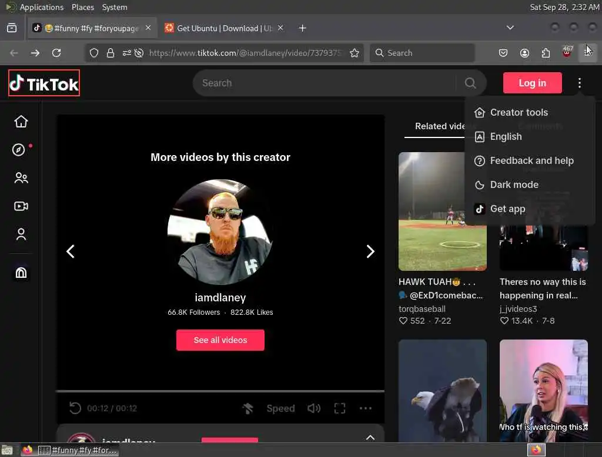Open the Profile person icon in sidebar
602x457 pixels.
click(x=21, y=234)
